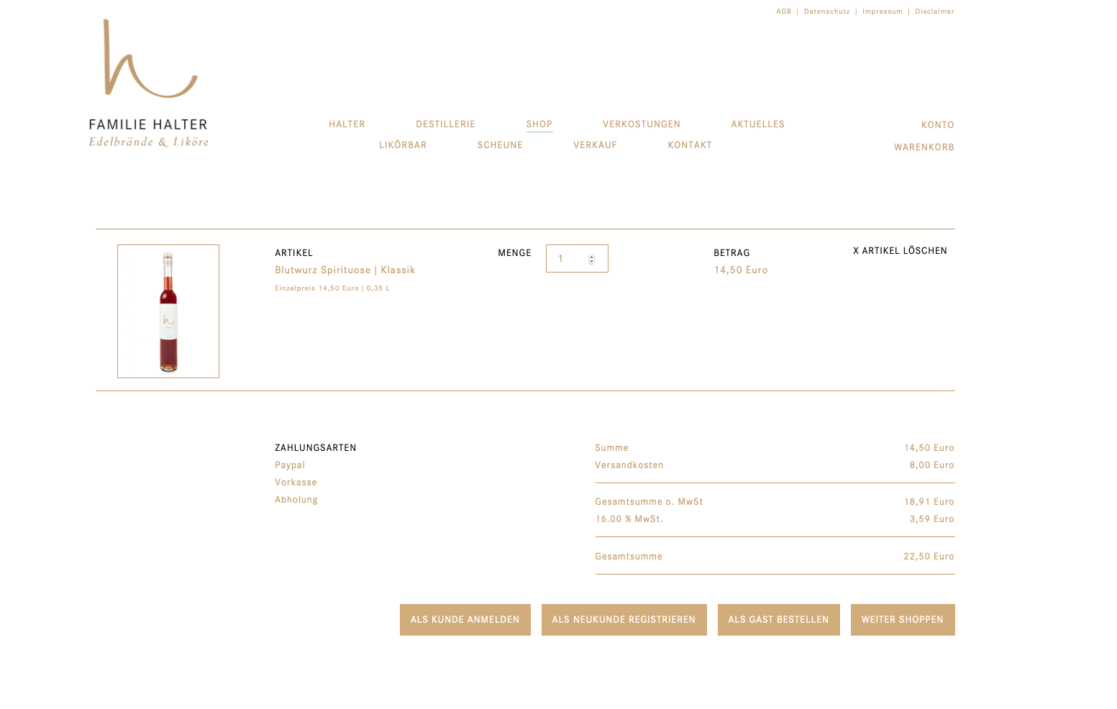This screenshot has height=709, width=1117.
Task: Open the Datenschutz privacy link
Action: click(826, 12)
